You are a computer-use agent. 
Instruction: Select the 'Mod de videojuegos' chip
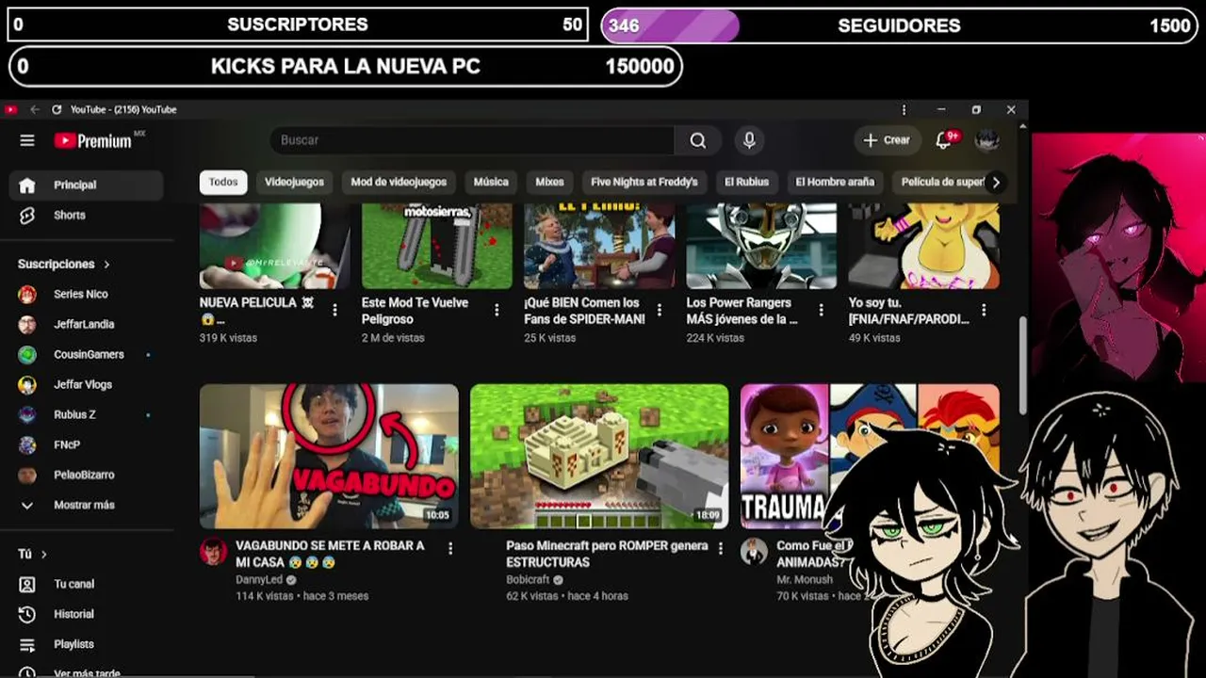399,182
